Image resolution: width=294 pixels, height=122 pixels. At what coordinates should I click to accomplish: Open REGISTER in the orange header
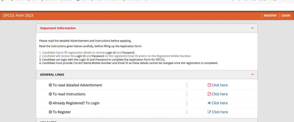click(270, 15)
